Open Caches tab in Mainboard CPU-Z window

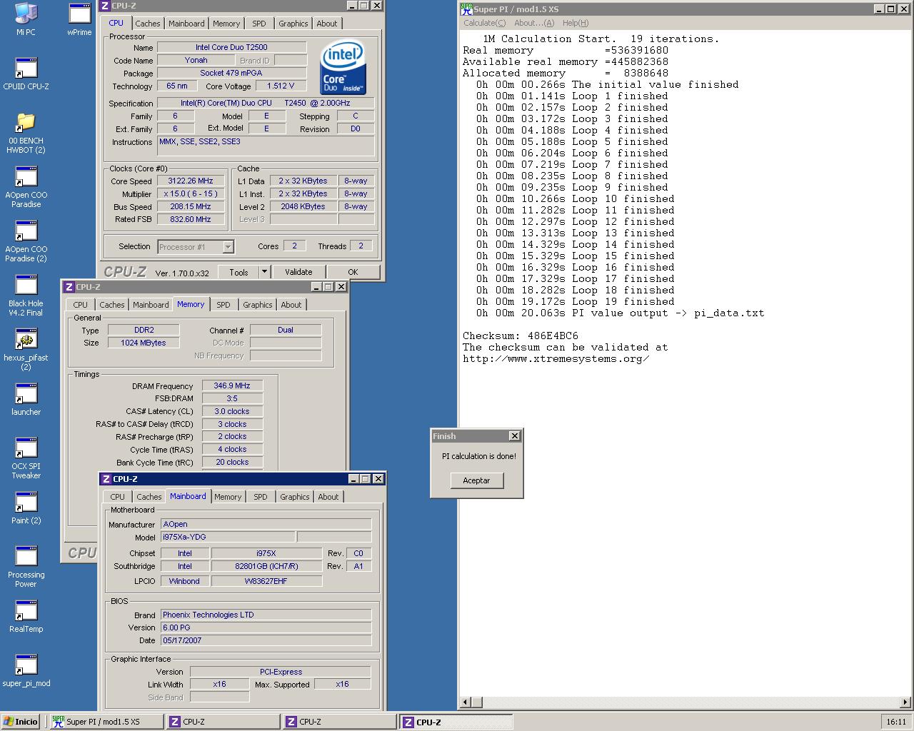(x=149, y=497)
